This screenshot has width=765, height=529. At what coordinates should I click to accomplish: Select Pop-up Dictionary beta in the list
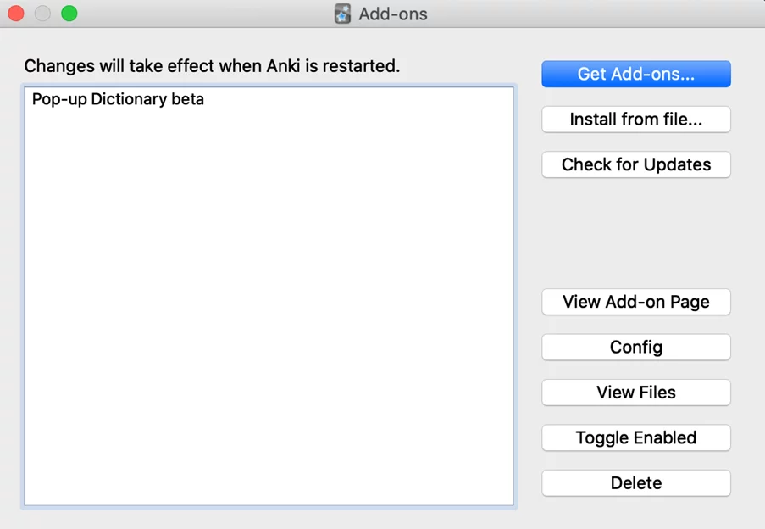[x=269, y=99]
